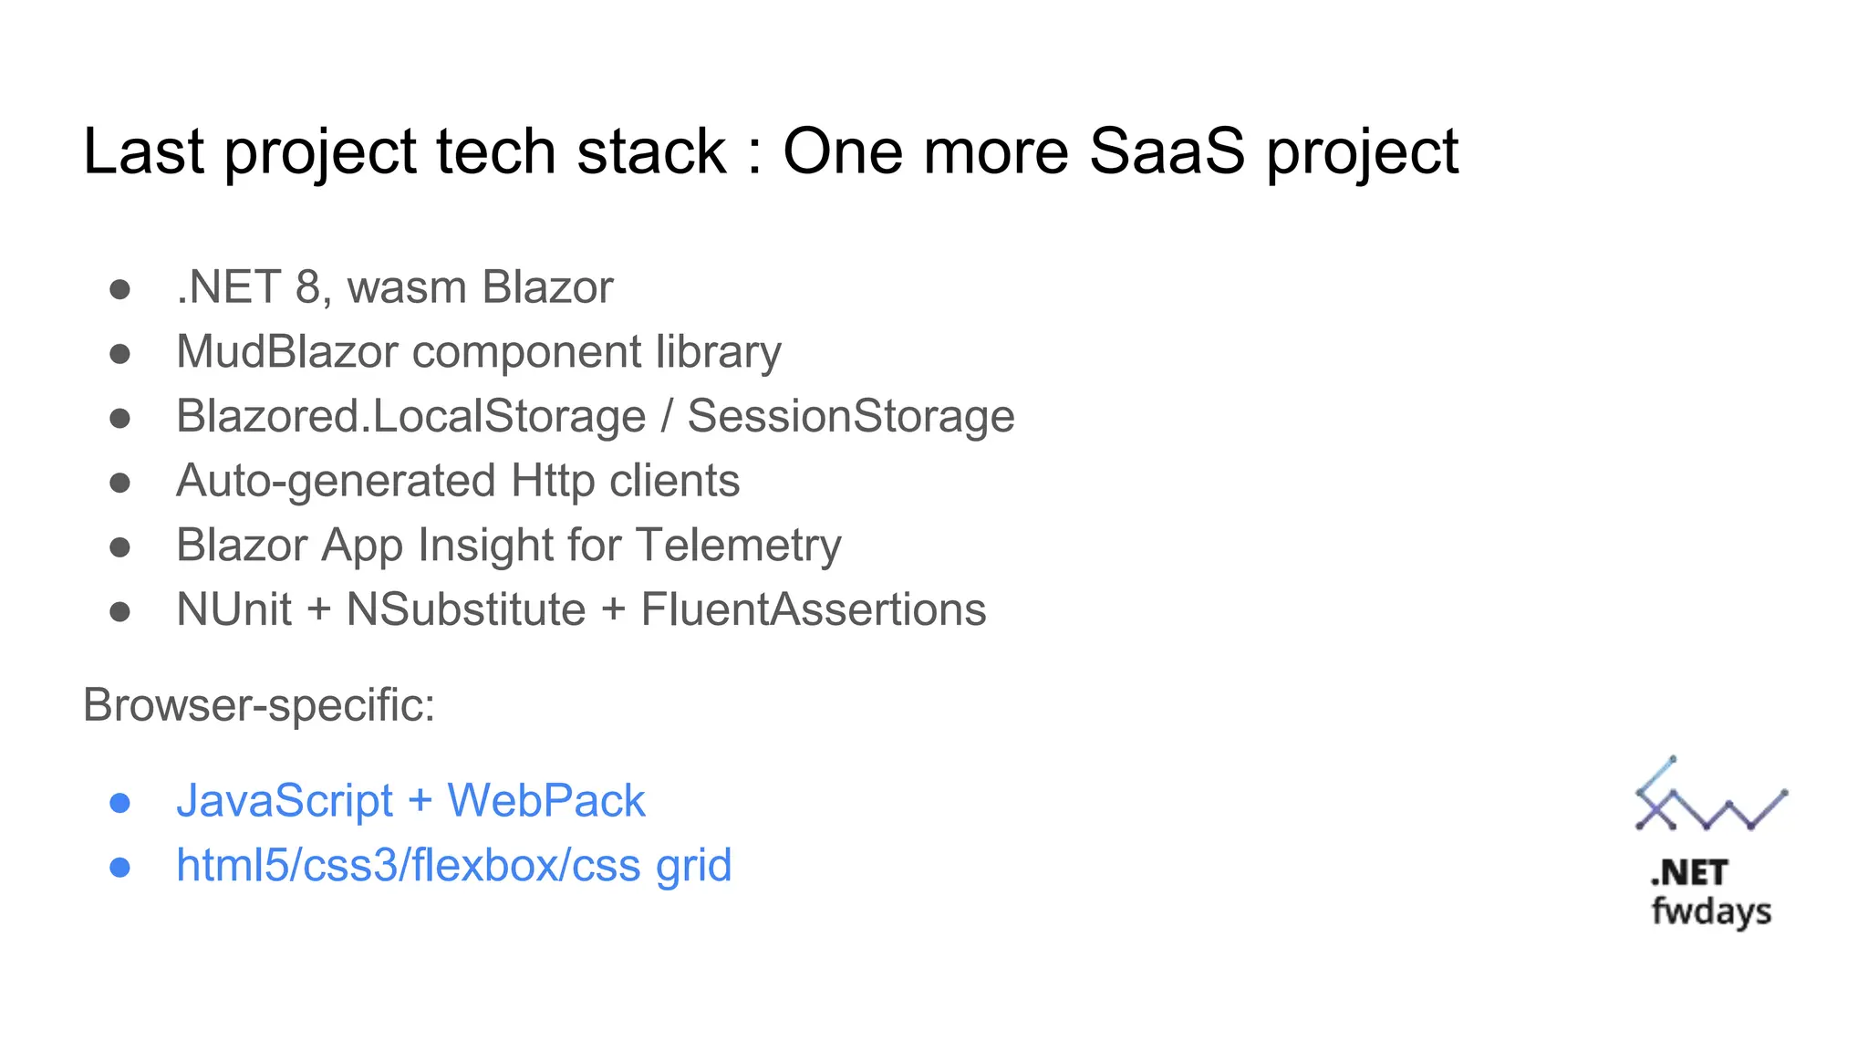
Task: Click 'Blazor App Insight for Telemetry' line
Action: (508, 546)
